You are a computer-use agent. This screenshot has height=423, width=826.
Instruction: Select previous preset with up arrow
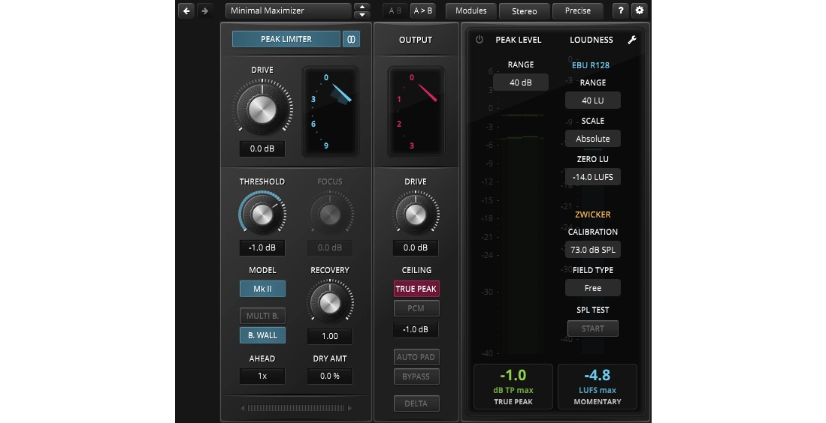(x=362, y=7)
